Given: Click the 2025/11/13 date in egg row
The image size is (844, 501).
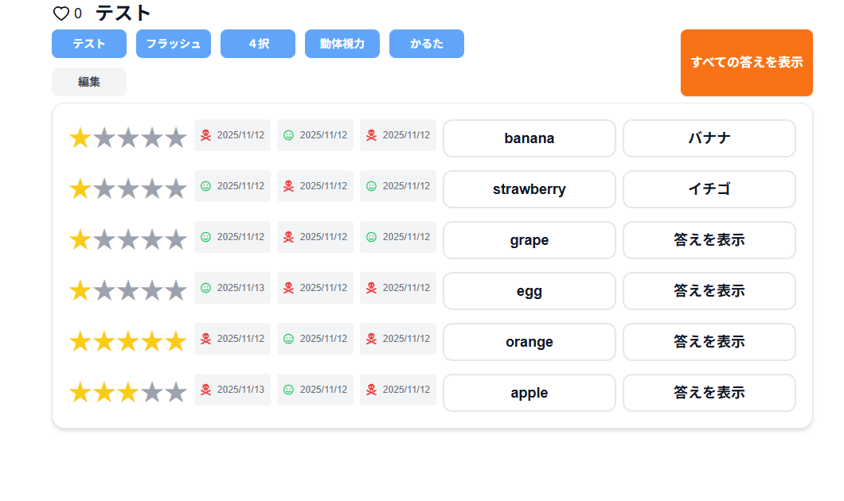Looking at the screenshot, I should 240,288.
